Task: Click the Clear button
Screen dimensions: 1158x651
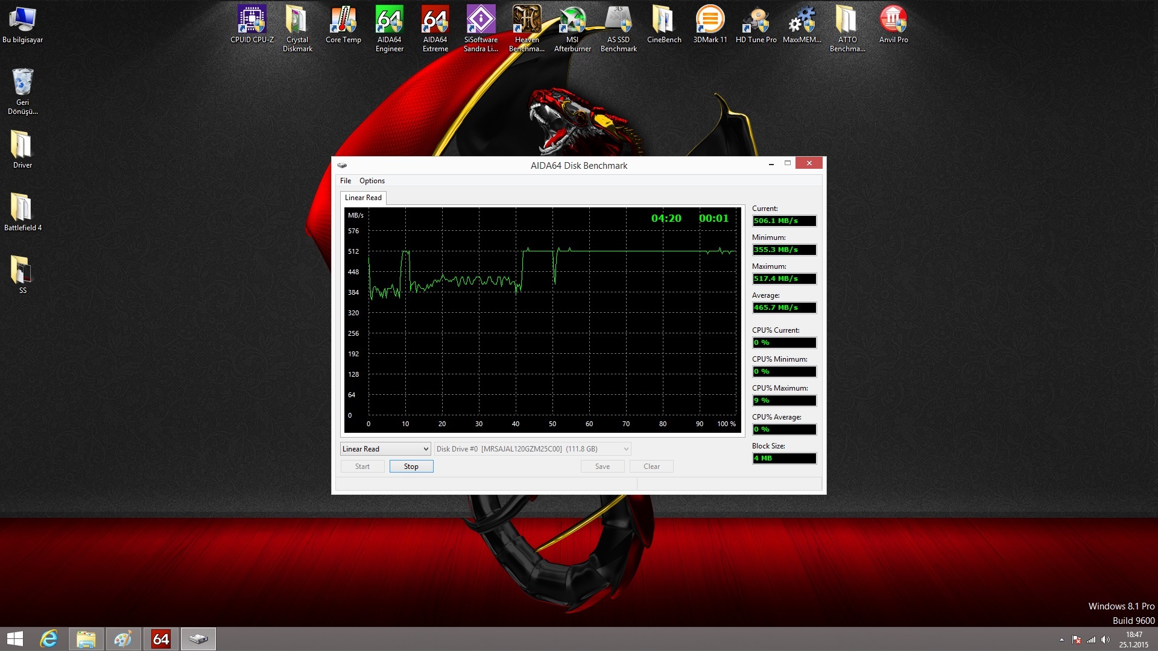Action: tap(651, 467)
